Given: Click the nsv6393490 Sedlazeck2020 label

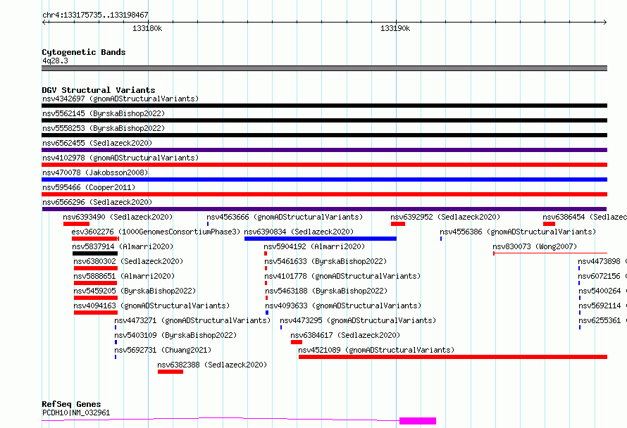Looking at the screenshot, I should [x=118, y=217].
